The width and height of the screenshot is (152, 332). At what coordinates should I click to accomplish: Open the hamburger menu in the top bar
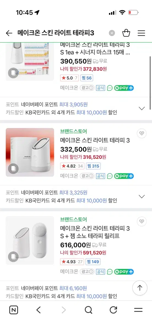tap(141, 33)
